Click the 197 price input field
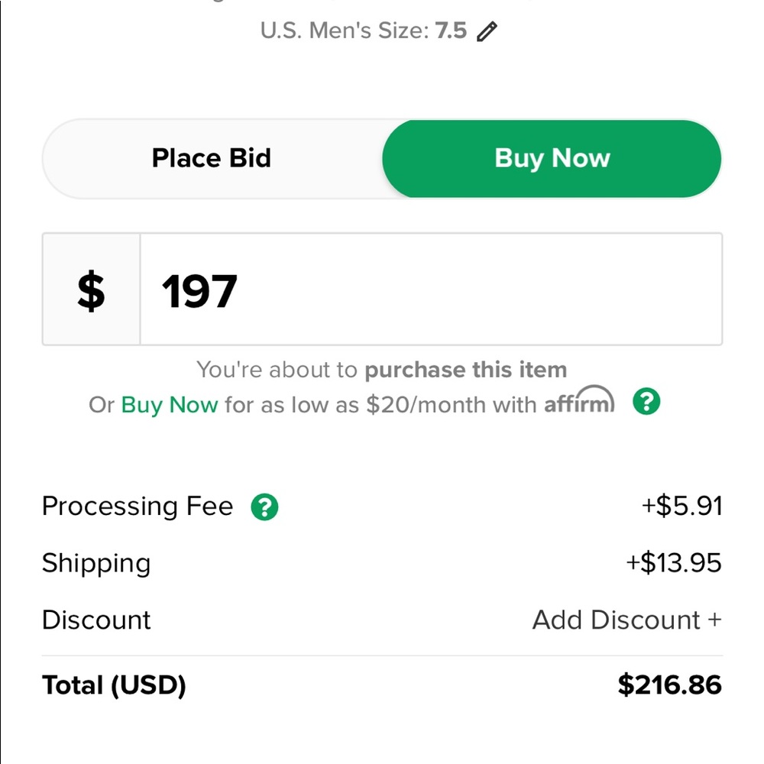The height and width of the screenshot is (764, 764). pyautogui.click(x=431, y=290)
